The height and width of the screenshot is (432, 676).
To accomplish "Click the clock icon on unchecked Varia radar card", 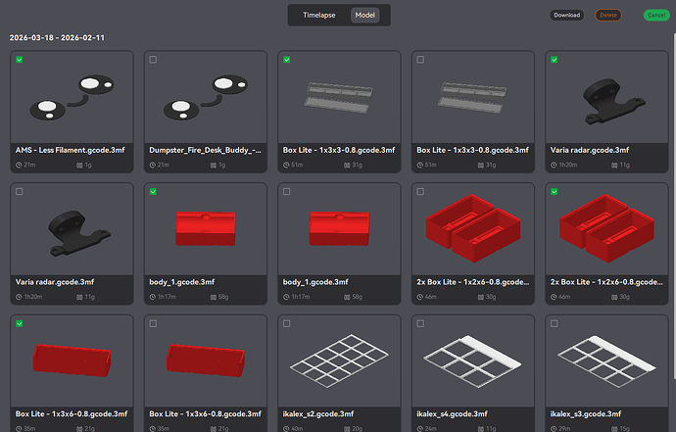I will coord(19,297).
